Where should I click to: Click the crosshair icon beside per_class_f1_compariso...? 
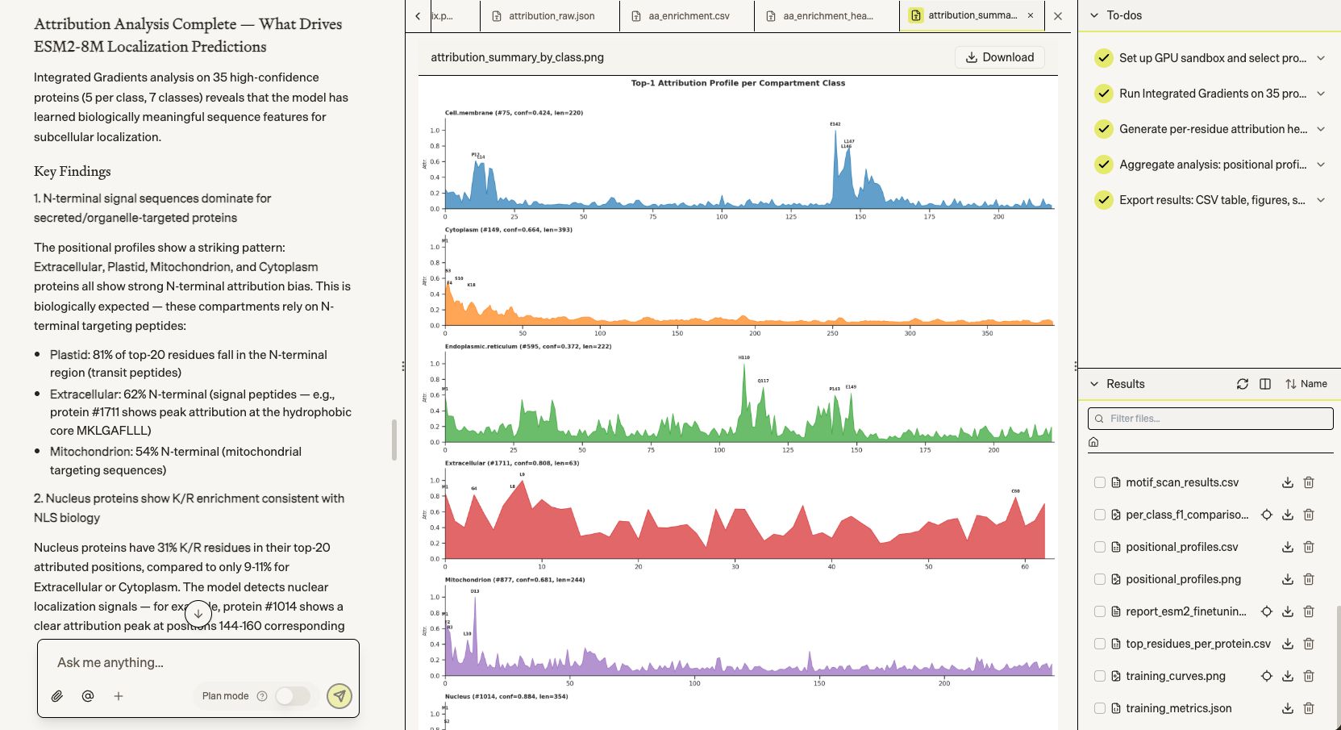point(1267,515)
